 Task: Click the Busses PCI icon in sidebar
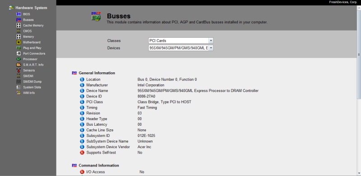19,20
